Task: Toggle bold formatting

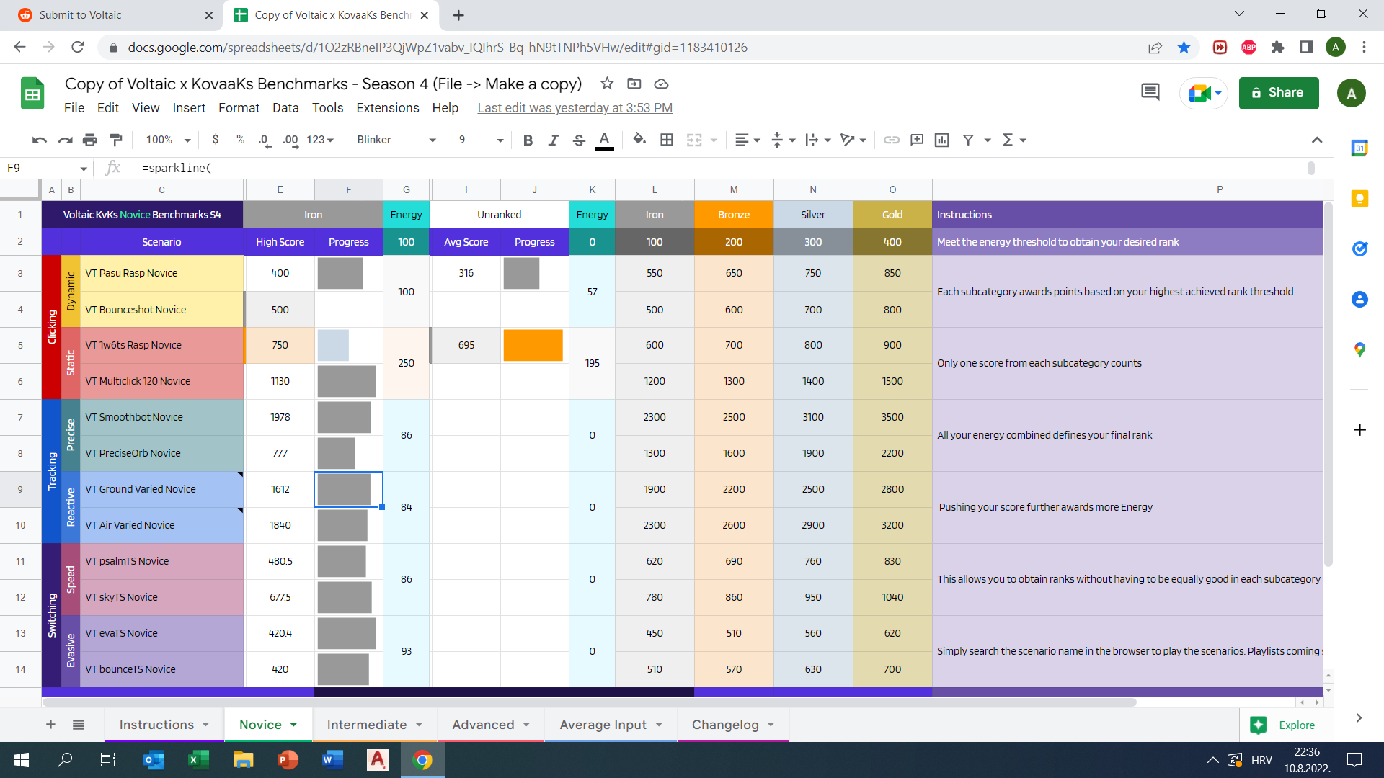Action: pos(528,140)
